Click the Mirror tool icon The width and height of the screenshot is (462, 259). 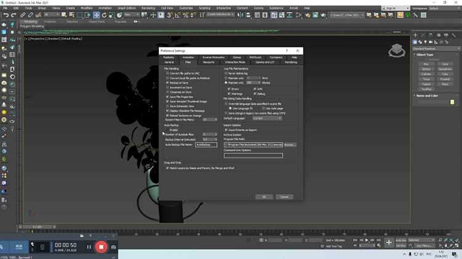[x=240, y=15]
